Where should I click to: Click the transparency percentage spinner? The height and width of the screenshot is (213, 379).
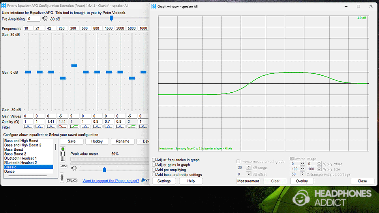click(302, 174)
